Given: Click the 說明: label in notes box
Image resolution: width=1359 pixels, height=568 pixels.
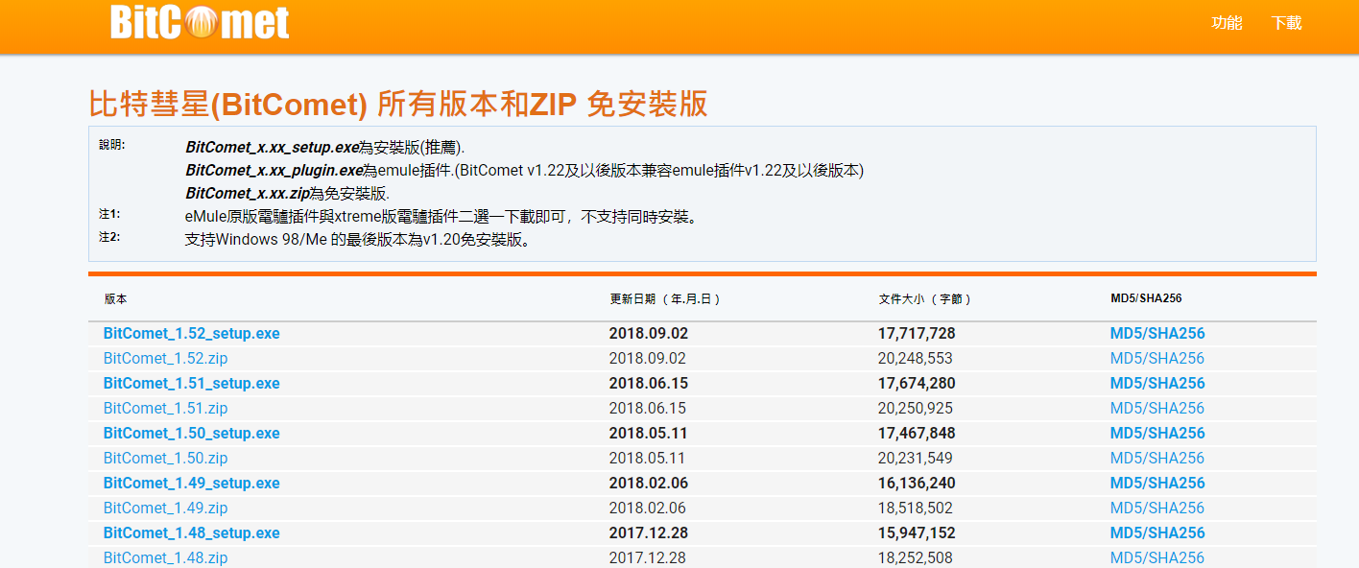Looking at the screenshot, I should tap(112, 145).
